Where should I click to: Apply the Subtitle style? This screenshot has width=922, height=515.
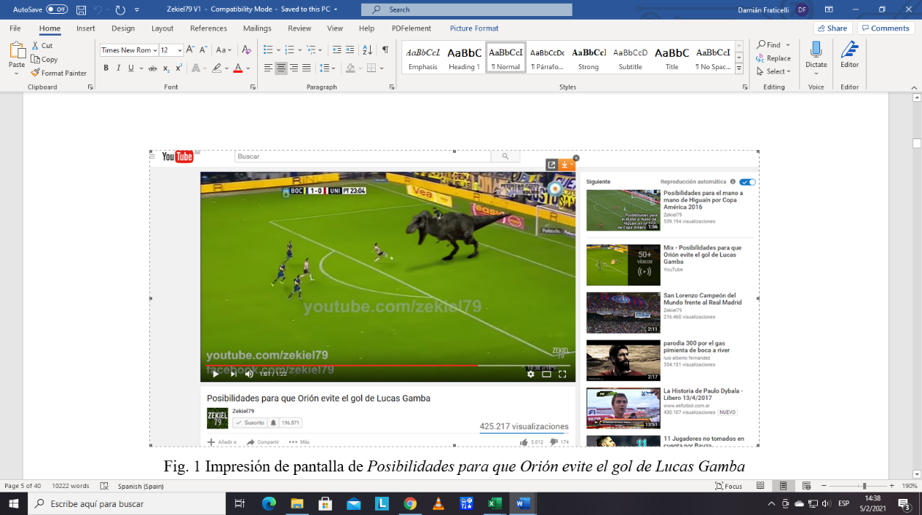630,58
